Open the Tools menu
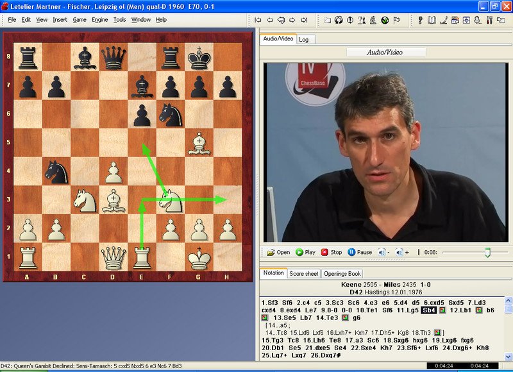Viewport: 513px width, 372px height. click(120, 20)
